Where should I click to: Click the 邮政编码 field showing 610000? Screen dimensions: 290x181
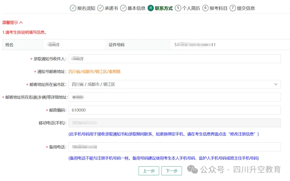pyautogui.click(x=175, y=110)
